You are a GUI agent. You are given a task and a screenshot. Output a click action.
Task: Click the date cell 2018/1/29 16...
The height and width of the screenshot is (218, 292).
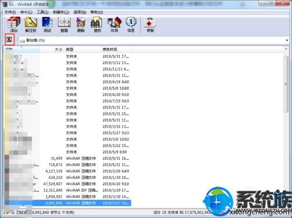[116, 178]
